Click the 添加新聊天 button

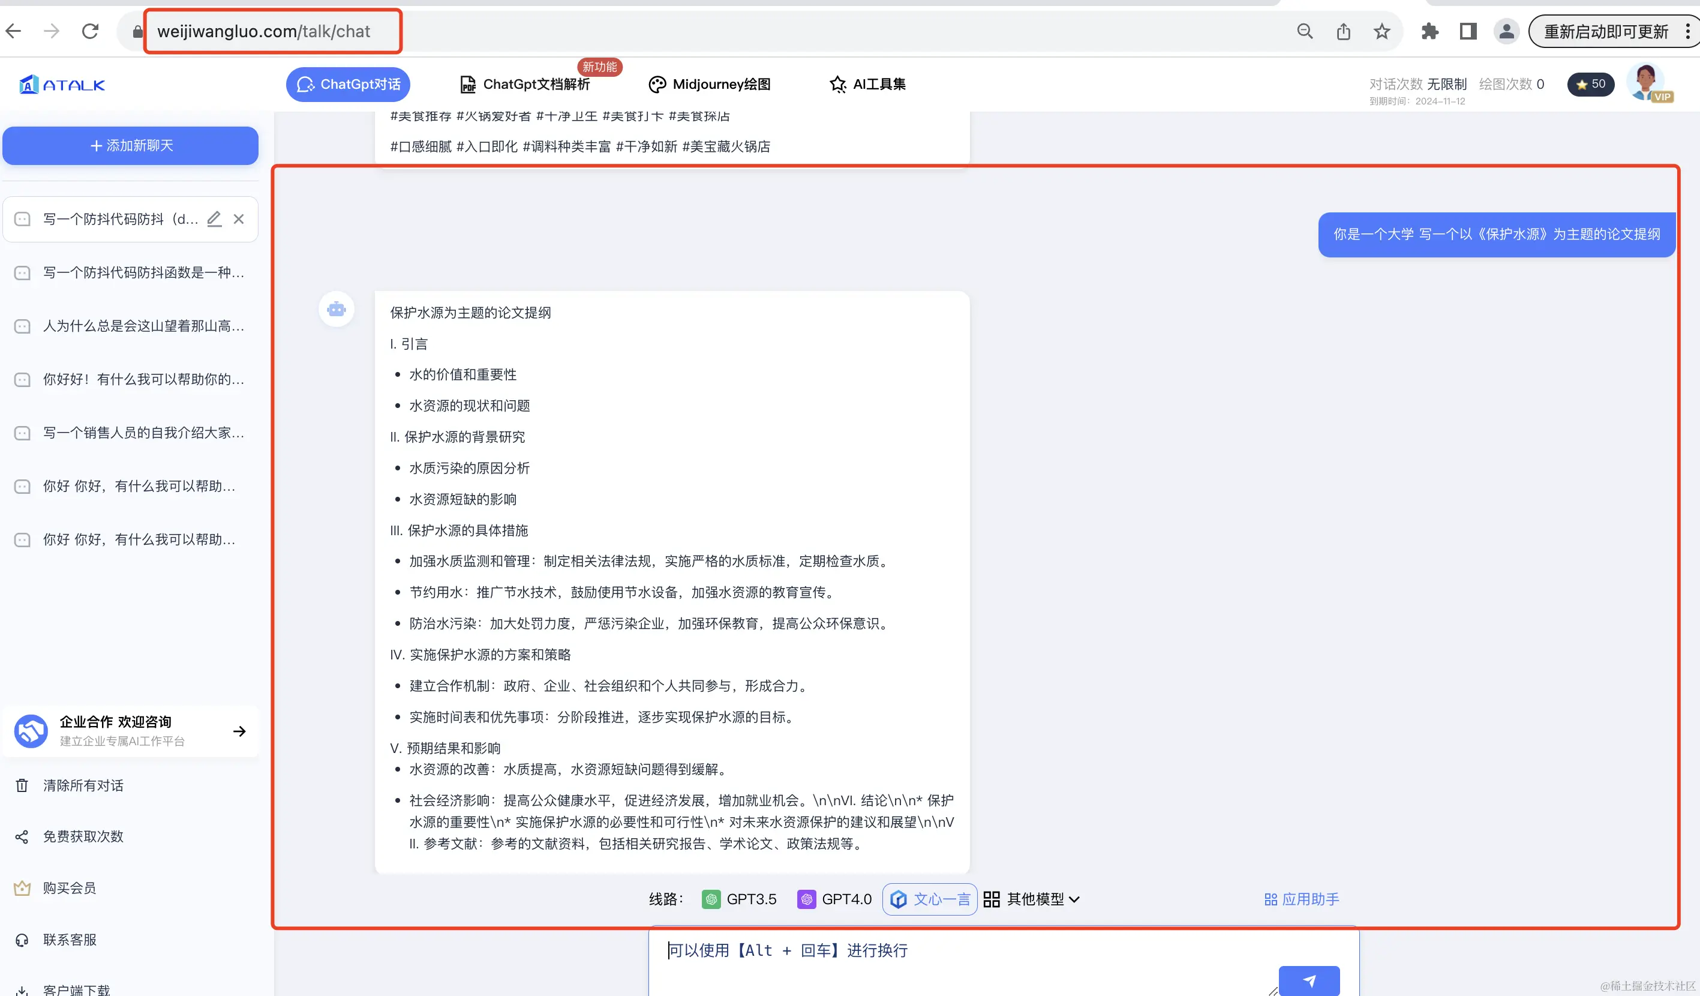click(131, 146)
